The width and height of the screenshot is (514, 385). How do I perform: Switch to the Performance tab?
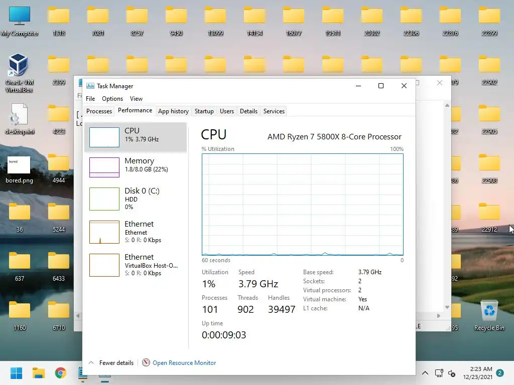[x=135, y=110]
